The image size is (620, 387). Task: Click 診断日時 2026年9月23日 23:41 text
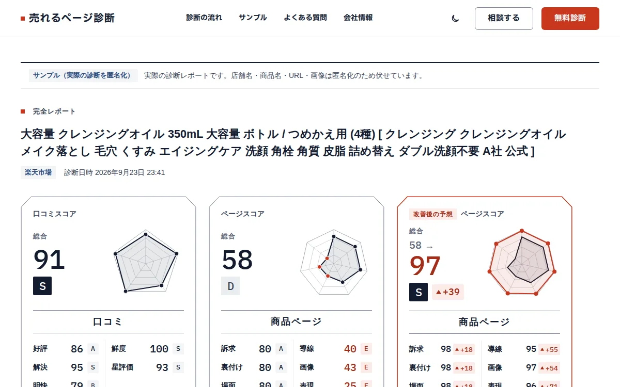[x=115, y=172]
